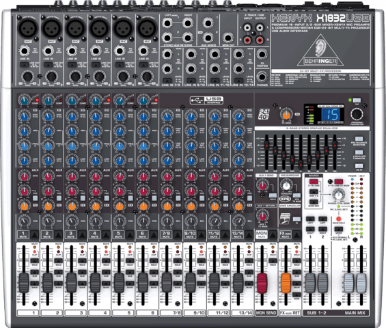This screenshot has width=386, height=328.
Task: Click the channel 4 GAIN knob
Action: [99, 77]
